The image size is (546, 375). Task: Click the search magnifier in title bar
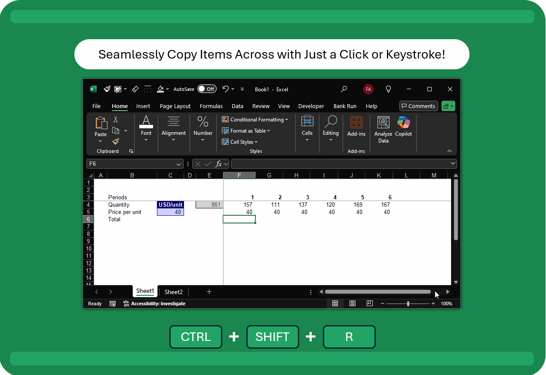344,89
